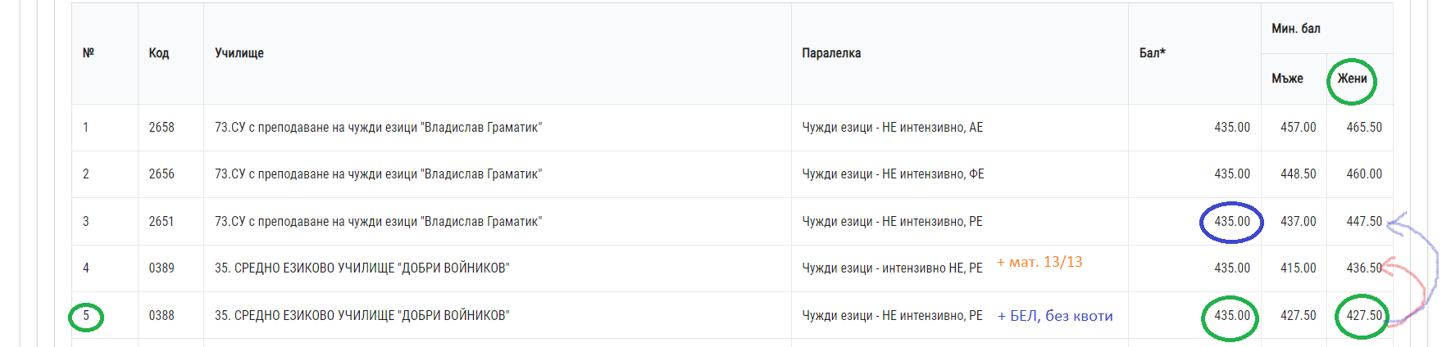
Task: Click code 0388 in row 5
Action: [x=161, y=316]
